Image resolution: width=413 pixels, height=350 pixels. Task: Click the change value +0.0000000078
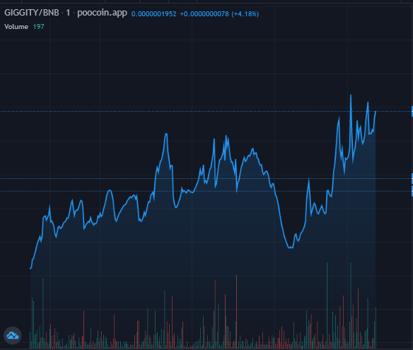click(204, 13)
